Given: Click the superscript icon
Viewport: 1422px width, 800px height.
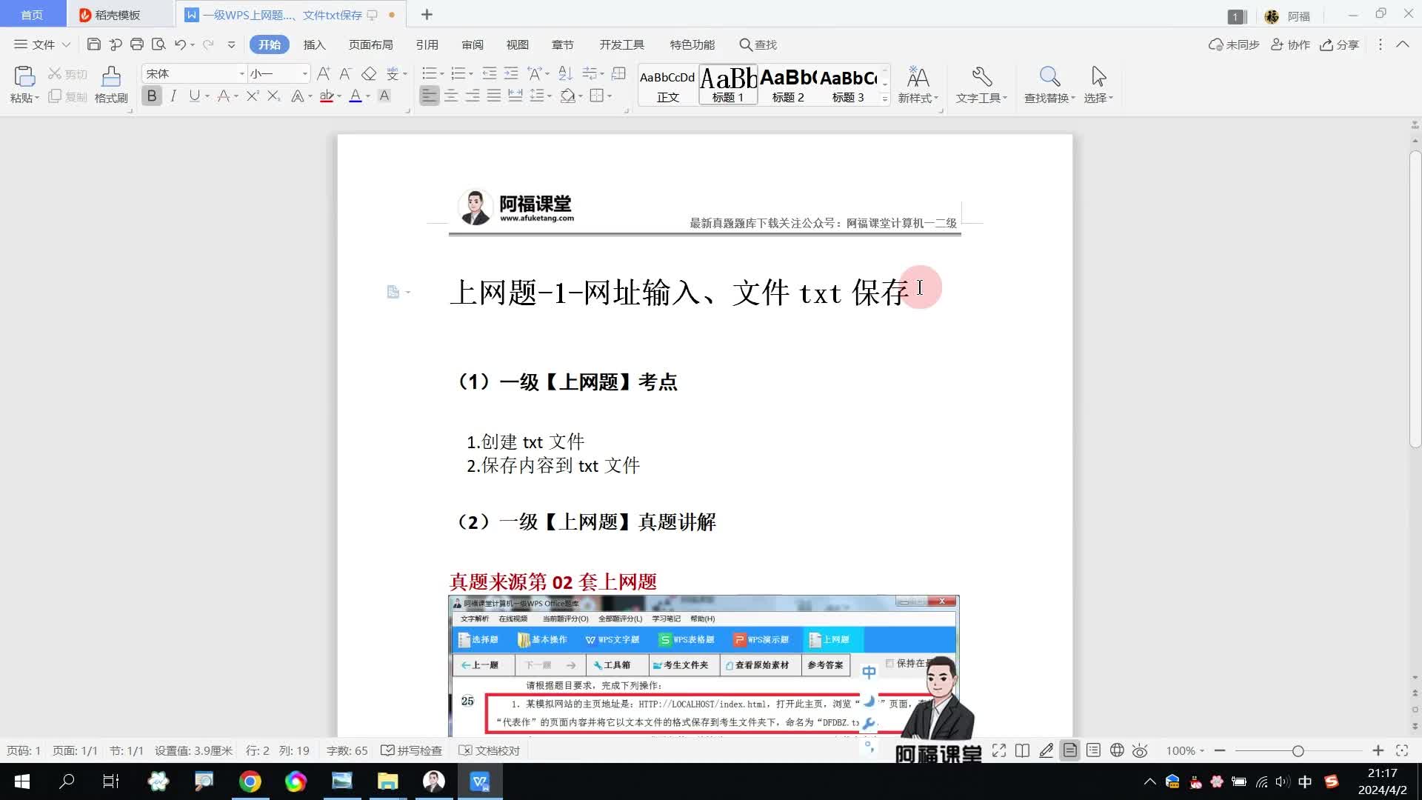Looking at the screenshot, I should tap(253, 96).
